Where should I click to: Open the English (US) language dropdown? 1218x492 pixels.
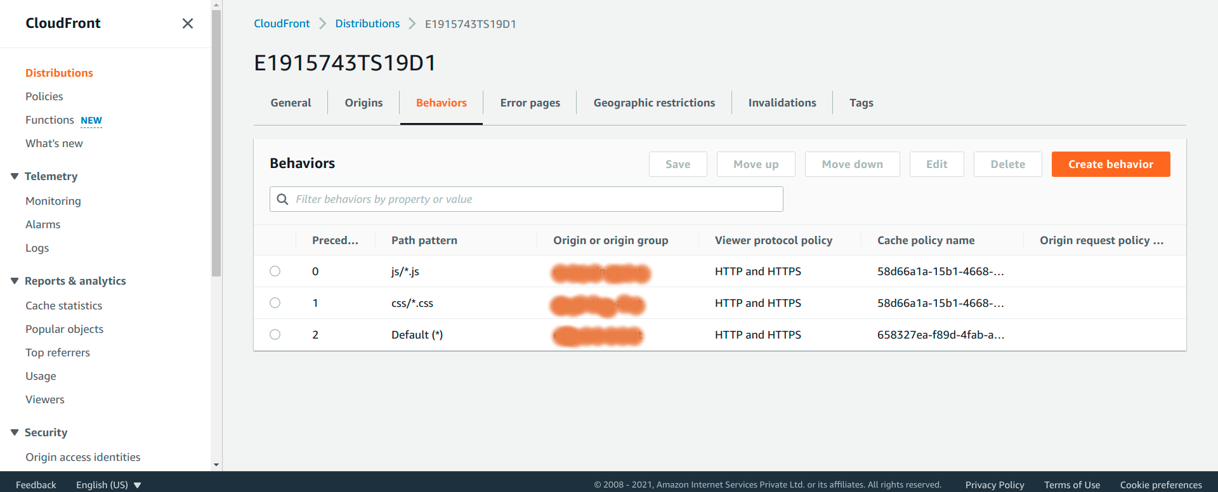(x=108, y=485)
